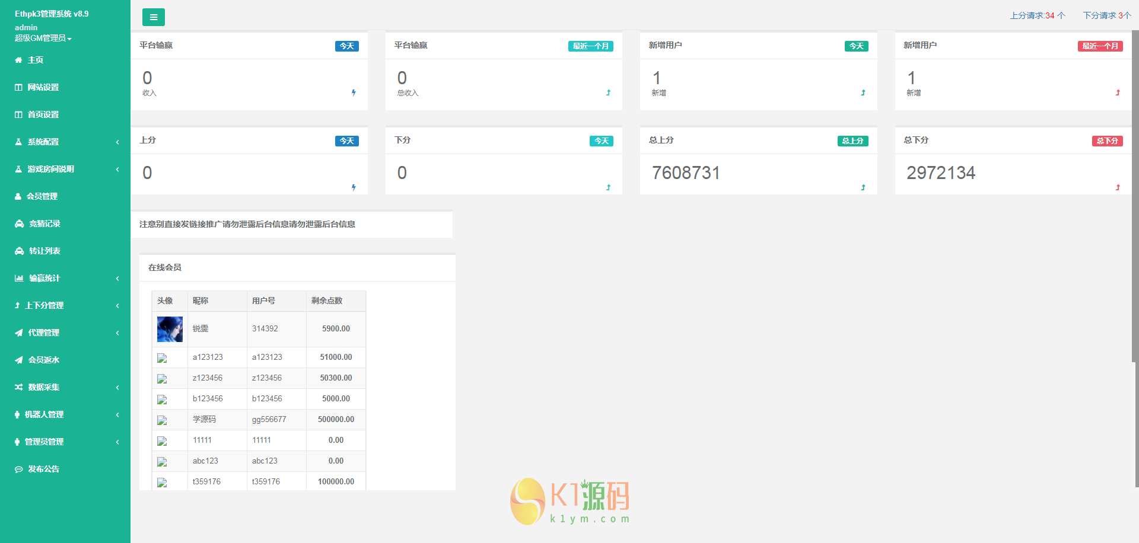Click the arrow icon in the 下分 card
Viewport: 1139px width, 543px height.
tap(608, 187)
